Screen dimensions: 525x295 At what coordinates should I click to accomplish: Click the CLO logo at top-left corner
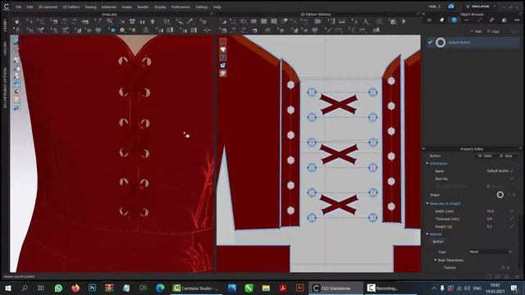pos(6,7)
